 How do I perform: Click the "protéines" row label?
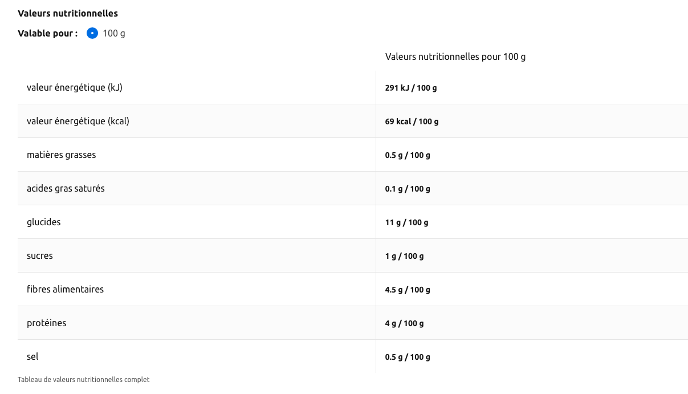coord(46,323)
